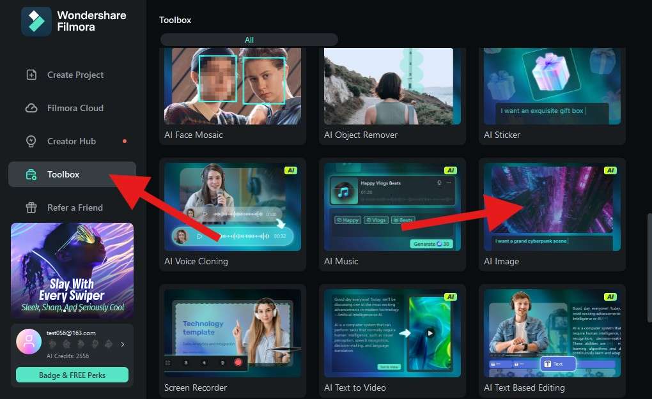Open the AI Text to Video tool

(392, 340)
